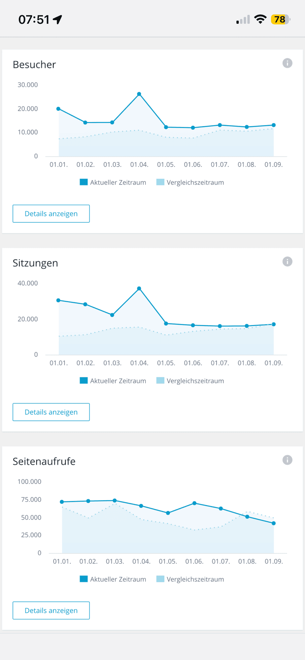Open the info tooltip for Seitenaufrufe chart

[287, 460]
